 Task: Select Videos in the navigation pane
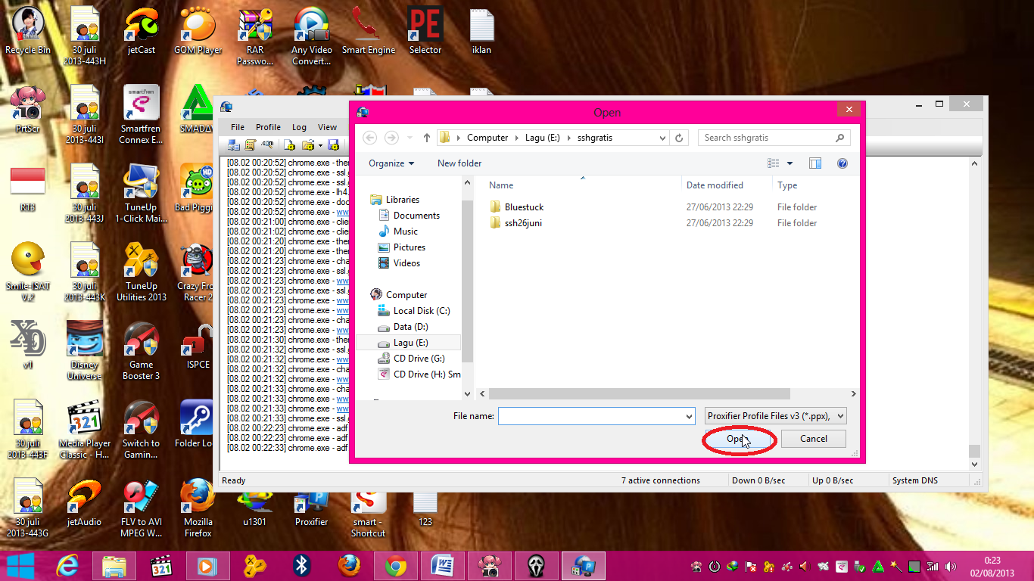pyautogui.click(x=406, y=263)
